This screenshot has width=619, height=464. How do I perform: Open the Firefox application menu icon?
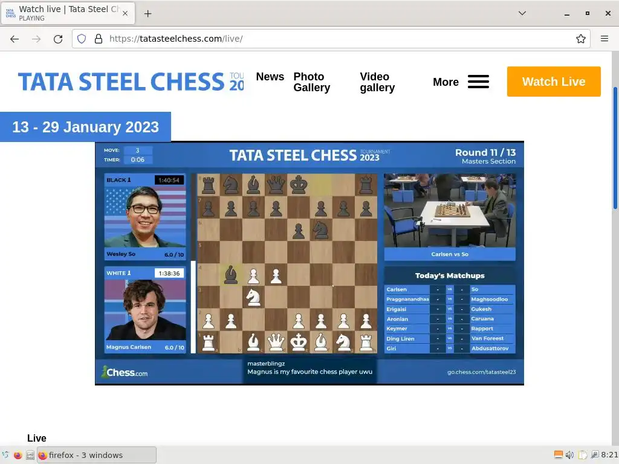[604, 39]
